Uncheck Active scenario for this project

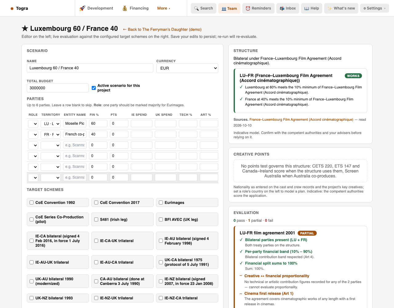(x=94, y=88)
